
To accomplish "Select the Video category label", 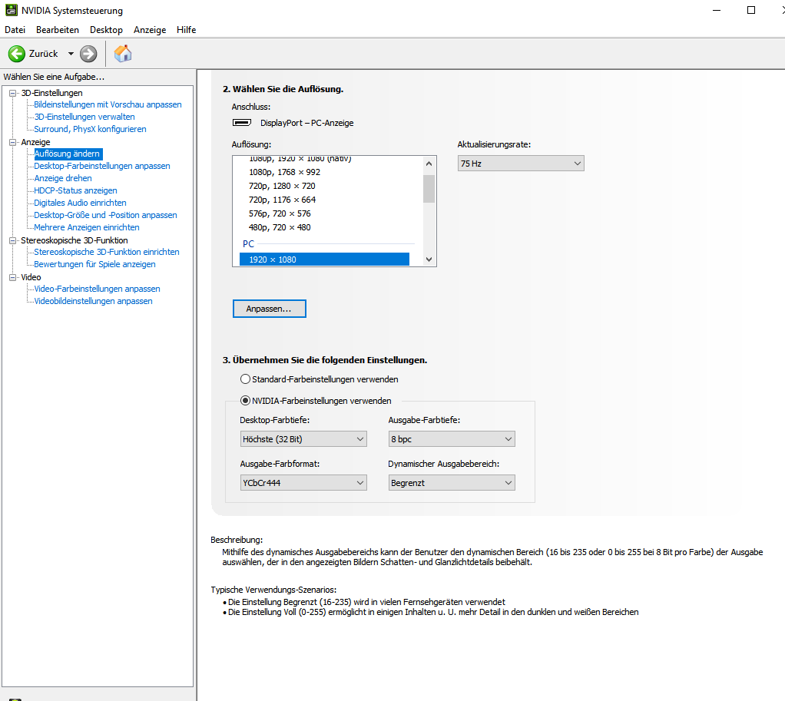I will pos(31,277).
